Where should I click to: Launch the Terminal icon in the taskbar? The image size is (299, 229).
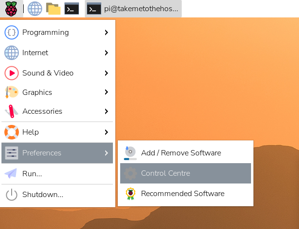click(72, 9)
